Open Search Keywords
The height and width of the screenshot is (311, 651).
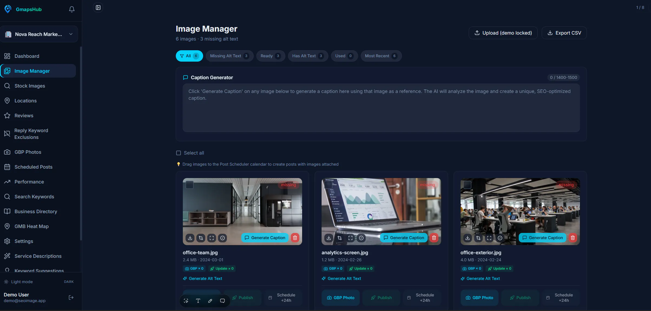click(x=38, y=196)
